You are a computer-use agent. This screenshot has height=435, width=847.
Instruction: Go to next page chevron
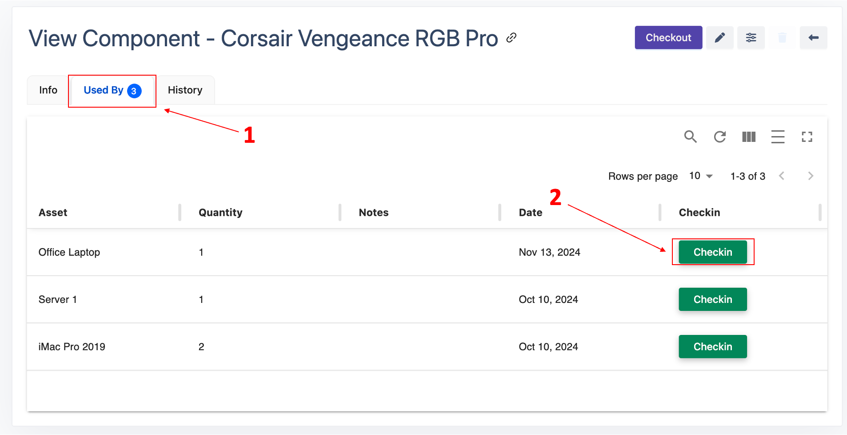(811, 176)
